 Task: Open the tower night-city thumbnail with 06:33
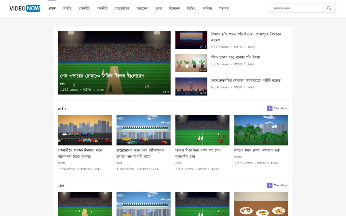(x=191, y=86)
